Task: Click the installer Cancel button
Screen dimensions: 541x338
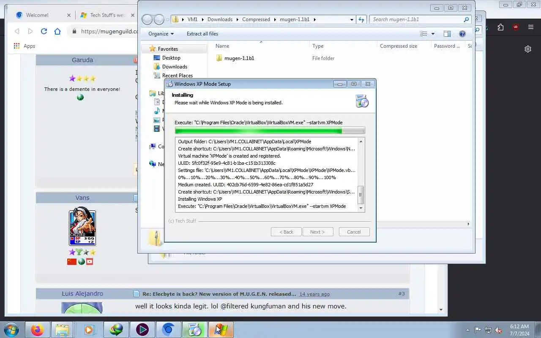Action: tap(354, 232)
